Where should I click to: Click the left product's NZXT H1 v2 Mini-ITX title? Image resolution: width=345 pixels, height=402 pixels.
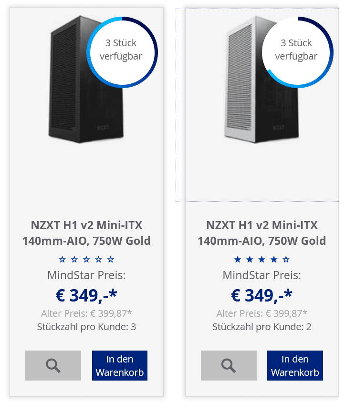pyautogui.click(x=86, y=233)
